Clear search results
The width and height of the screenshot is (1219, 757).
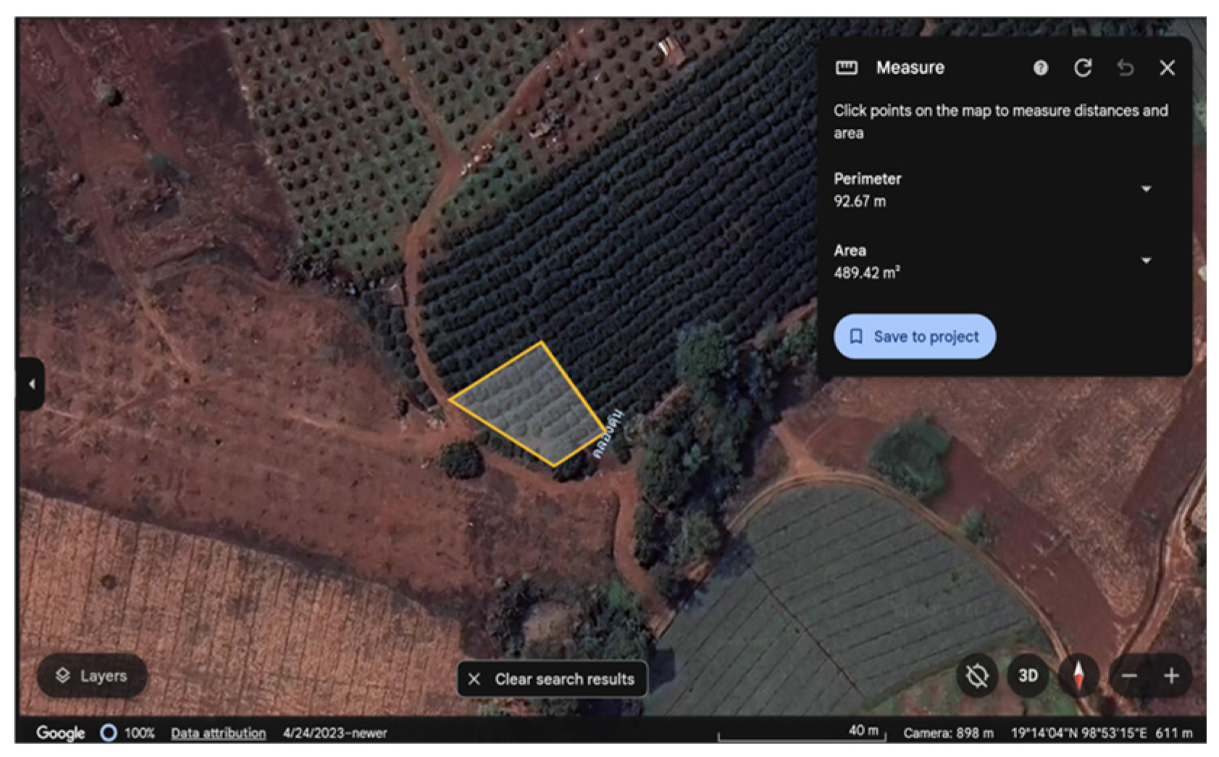(553, 679)
